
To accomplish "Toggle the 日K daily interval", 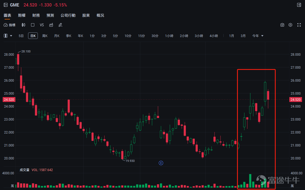I will 33,36.
